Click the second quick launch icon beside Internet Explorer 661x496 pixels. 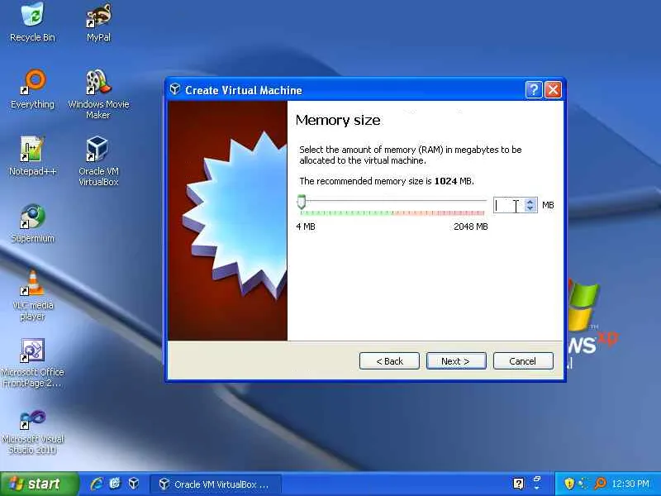point(115,484)
